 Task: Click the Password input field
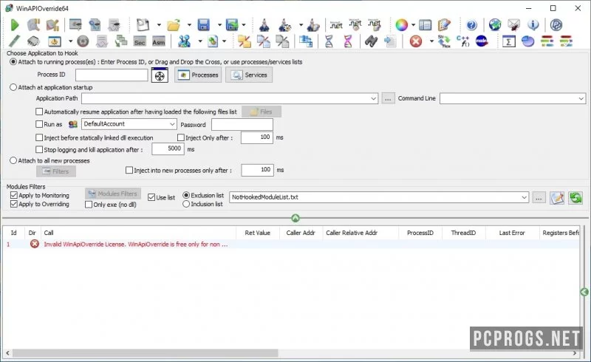(x=242, y=124)
